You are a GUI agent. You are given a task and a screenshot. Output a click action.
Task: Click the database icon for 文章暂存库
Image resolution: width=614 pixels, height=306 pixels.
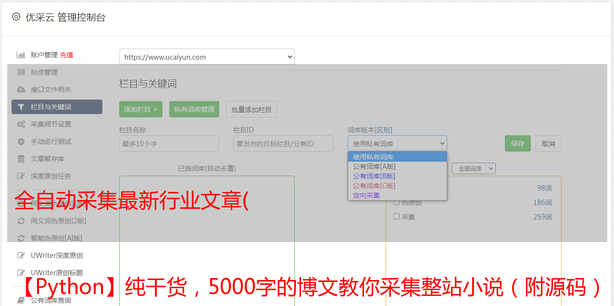pos(21,159)
